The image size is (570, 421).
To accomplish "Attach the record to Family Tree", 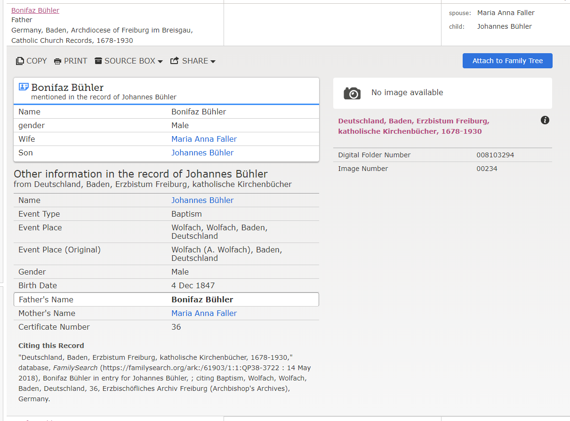I will (507, 61).
